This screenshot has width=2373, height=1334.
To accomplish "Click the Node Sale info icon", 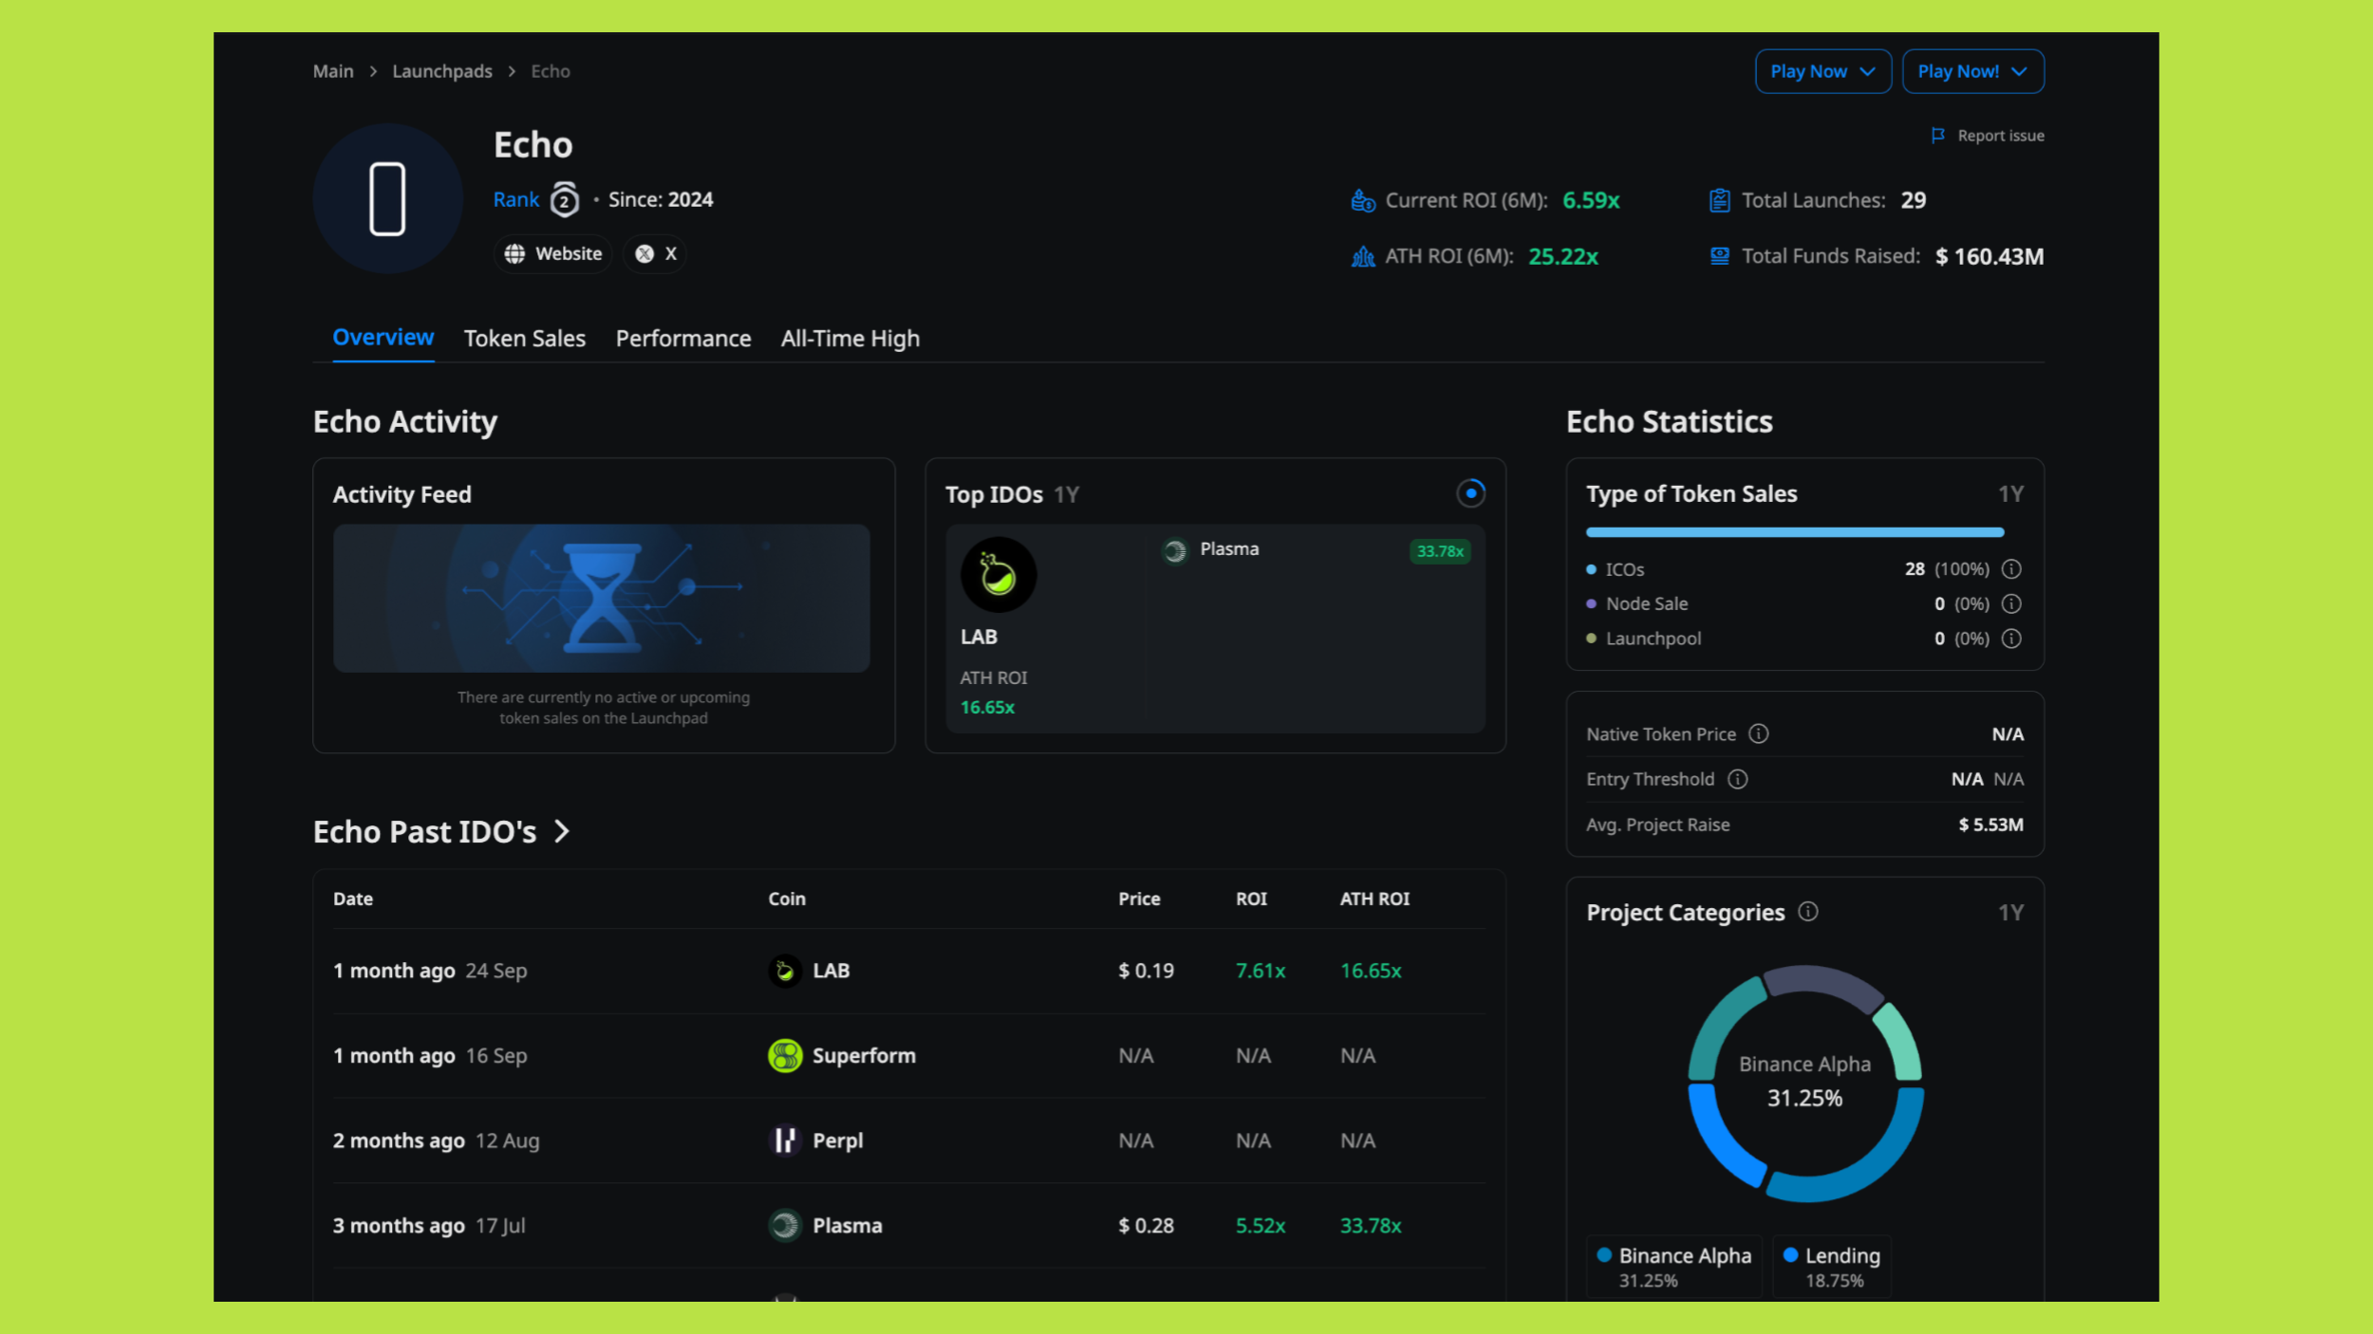I will tap(2010, 604).
